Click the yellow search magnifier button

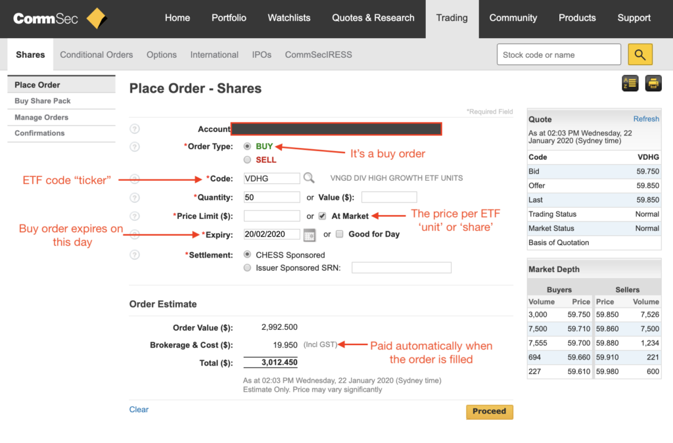[640, 55]
